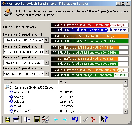This screenshot has height=125, width=132.
Task: Activate the What's This help cursor icon
Action: point(104,119)
